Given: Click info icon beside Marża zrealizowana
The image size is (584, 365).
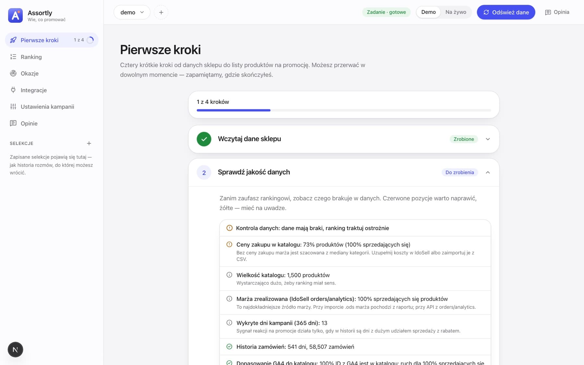Looking at the screenshot, I should (229, 299).
